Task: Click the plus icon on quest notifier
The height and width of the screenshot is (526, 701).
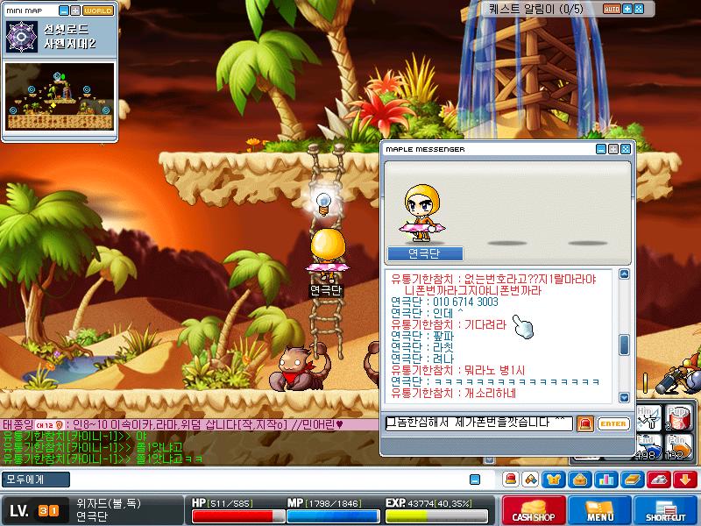Action: pos(627,9)
